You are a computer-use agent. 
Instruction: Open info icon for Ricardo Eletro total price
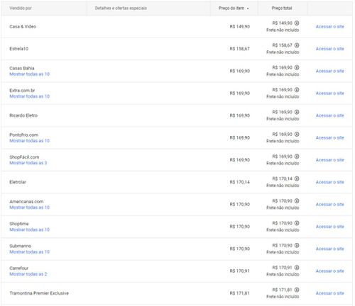point(297,112)
